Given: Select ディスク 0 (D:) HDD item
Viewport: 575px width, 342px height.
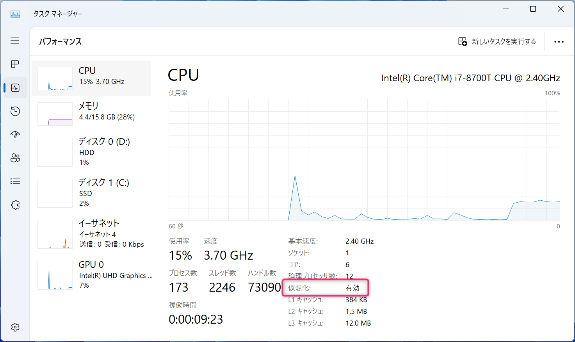Looking at the screenshot, I should [x=91, y=151].
